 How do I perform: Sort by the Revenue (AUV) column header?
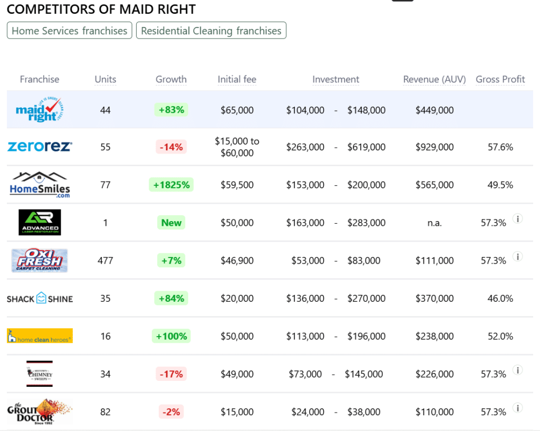coord(435,79)
